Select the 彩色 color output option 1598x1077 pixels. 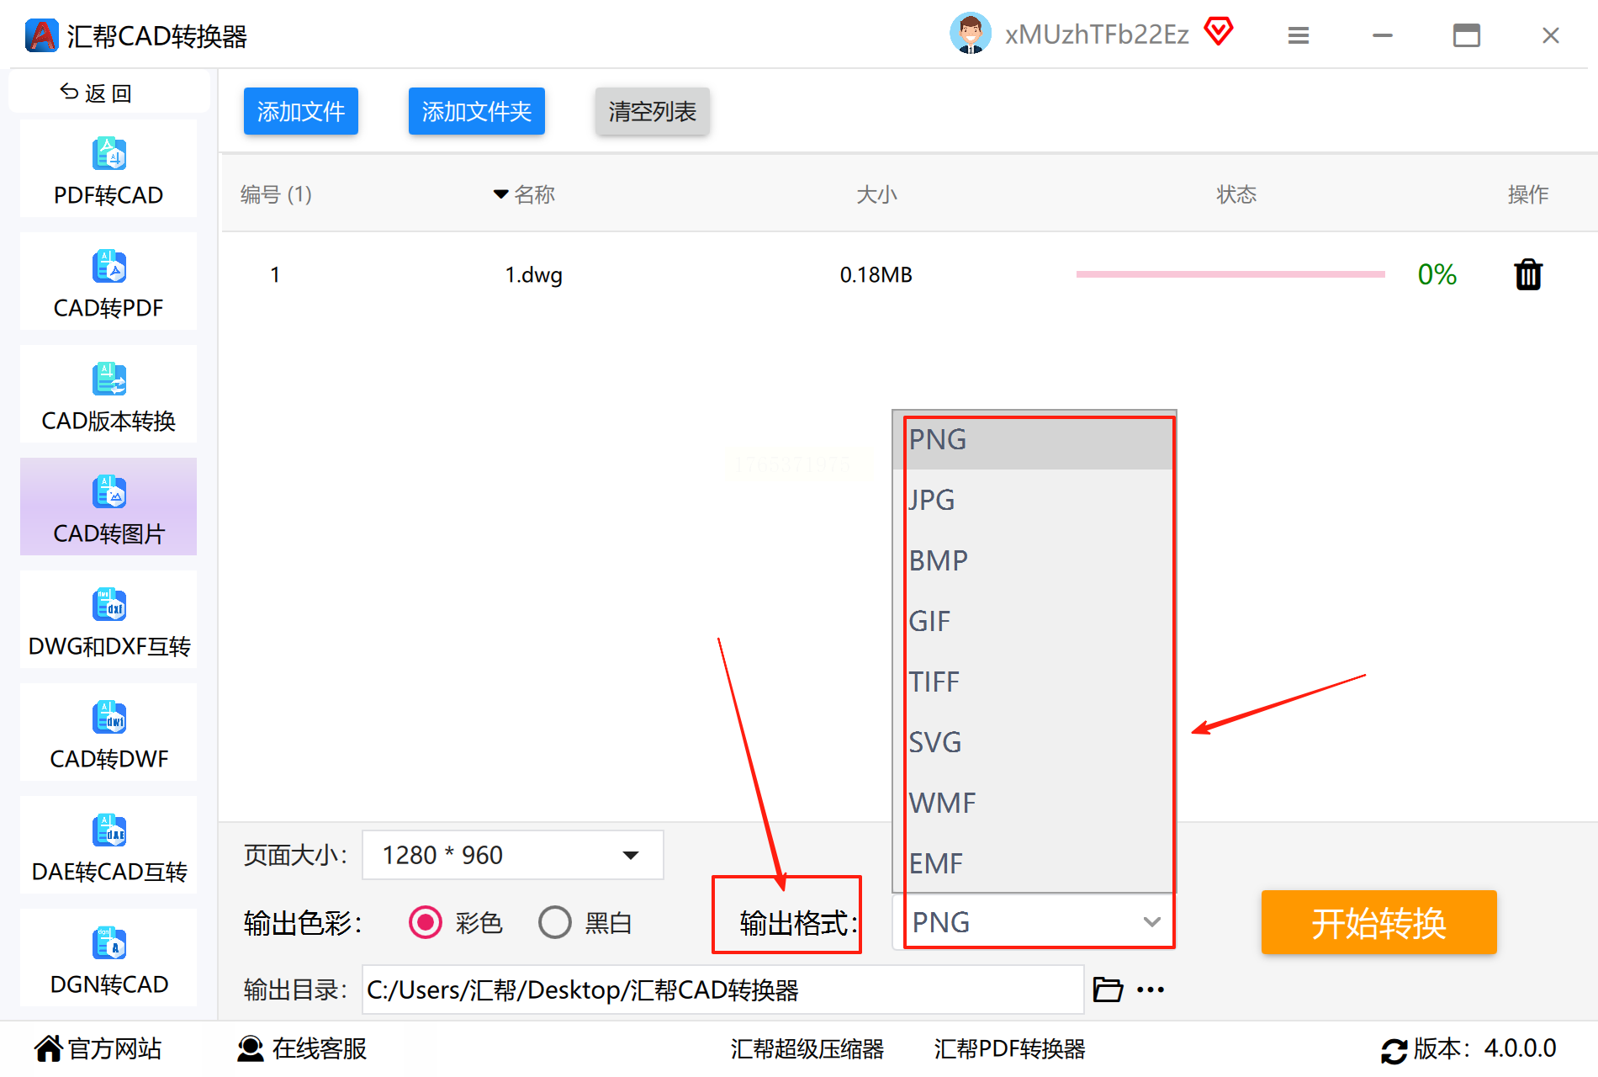tap(426, 923)
